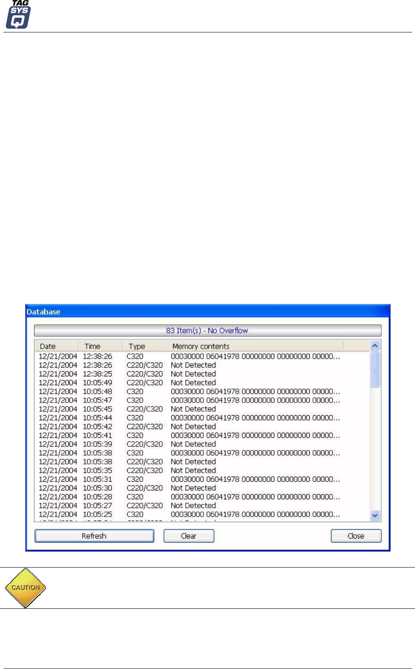Sort list by the Time column header
Image resolution: width=415 pixels, height=669 pixels.
tap(101, 346)
